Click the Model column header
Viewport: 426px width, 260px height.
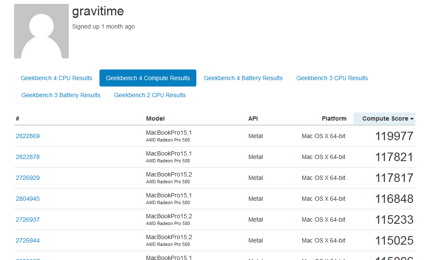tap(155, 118)
